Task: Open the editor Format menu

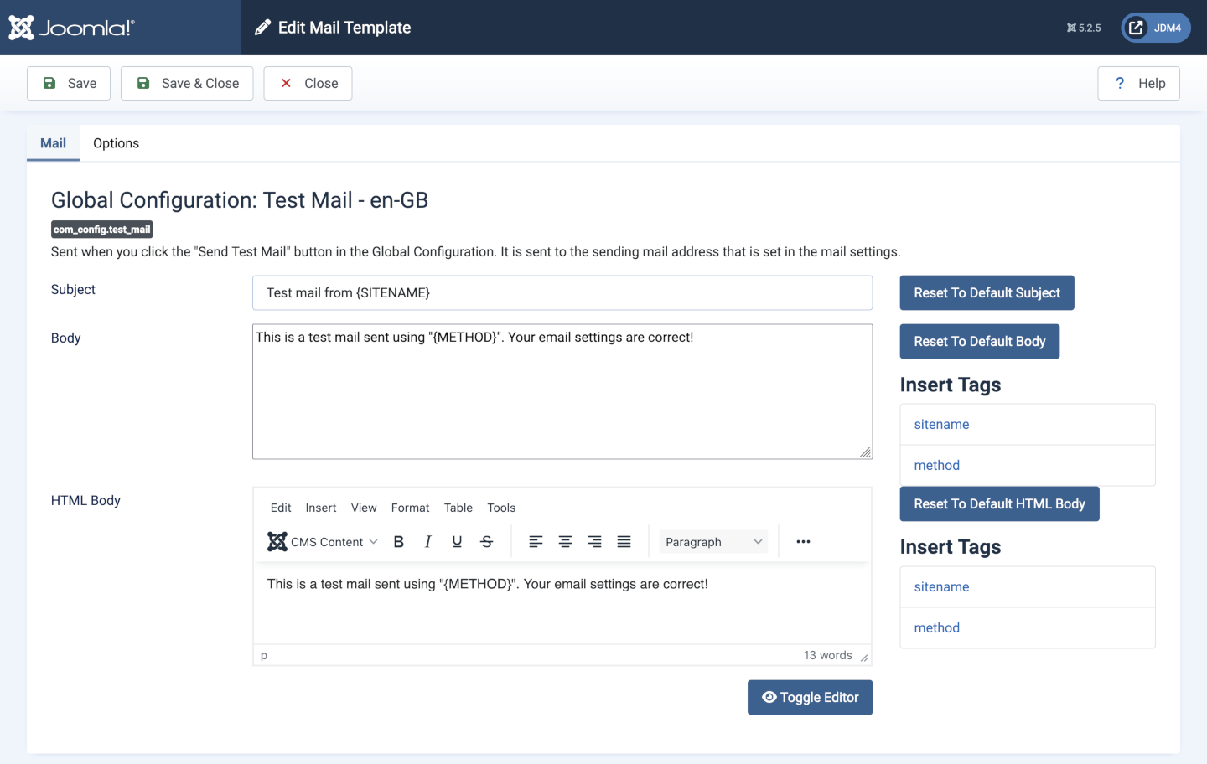Action: coord(410,508)
